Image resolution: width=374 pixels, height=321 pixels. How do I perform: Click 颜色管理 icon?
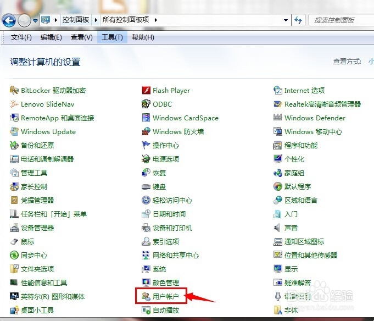pyautogui.click(x=146, y=283)
